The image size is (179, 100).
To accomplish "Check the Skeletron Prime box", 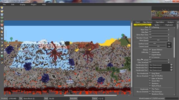I will click(x=150, y=94).
